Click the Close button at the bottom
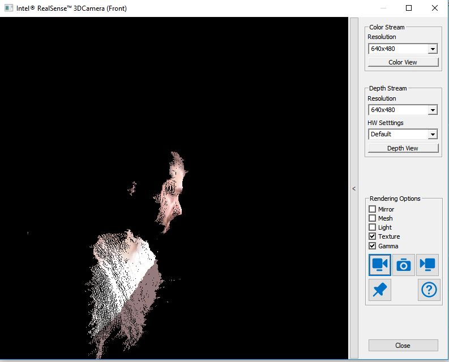Viewport: 449px width, 362px height. pyautogui.click(x=403, y=346)
